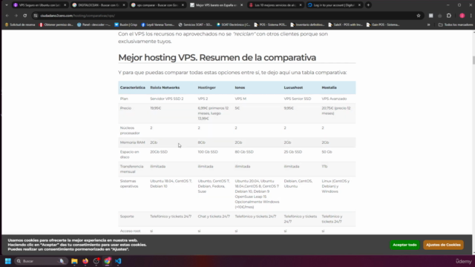The width and height of the screenshot is (475, 267).
Task: Open the round app icon beside Firefox on taskbar
Action: pos(96,261)
